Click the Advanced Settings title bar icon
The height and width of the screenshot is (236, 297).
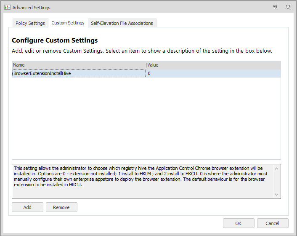click(7, 8)
